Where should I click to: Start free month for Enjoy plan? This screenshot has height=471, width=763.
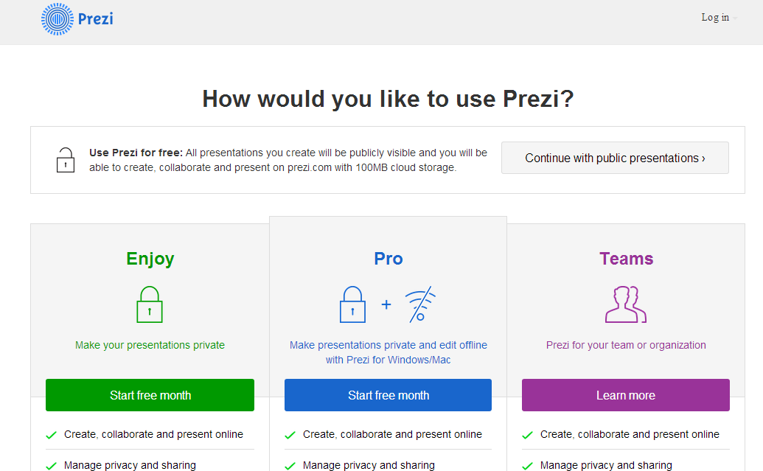[150, 395]
